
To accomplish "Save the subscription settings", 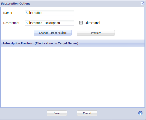I will pos(57,113).
